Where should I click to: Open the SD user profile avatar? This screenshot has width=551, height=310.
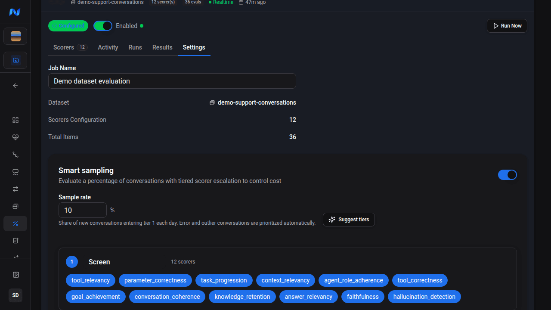[x=15, y=295]
